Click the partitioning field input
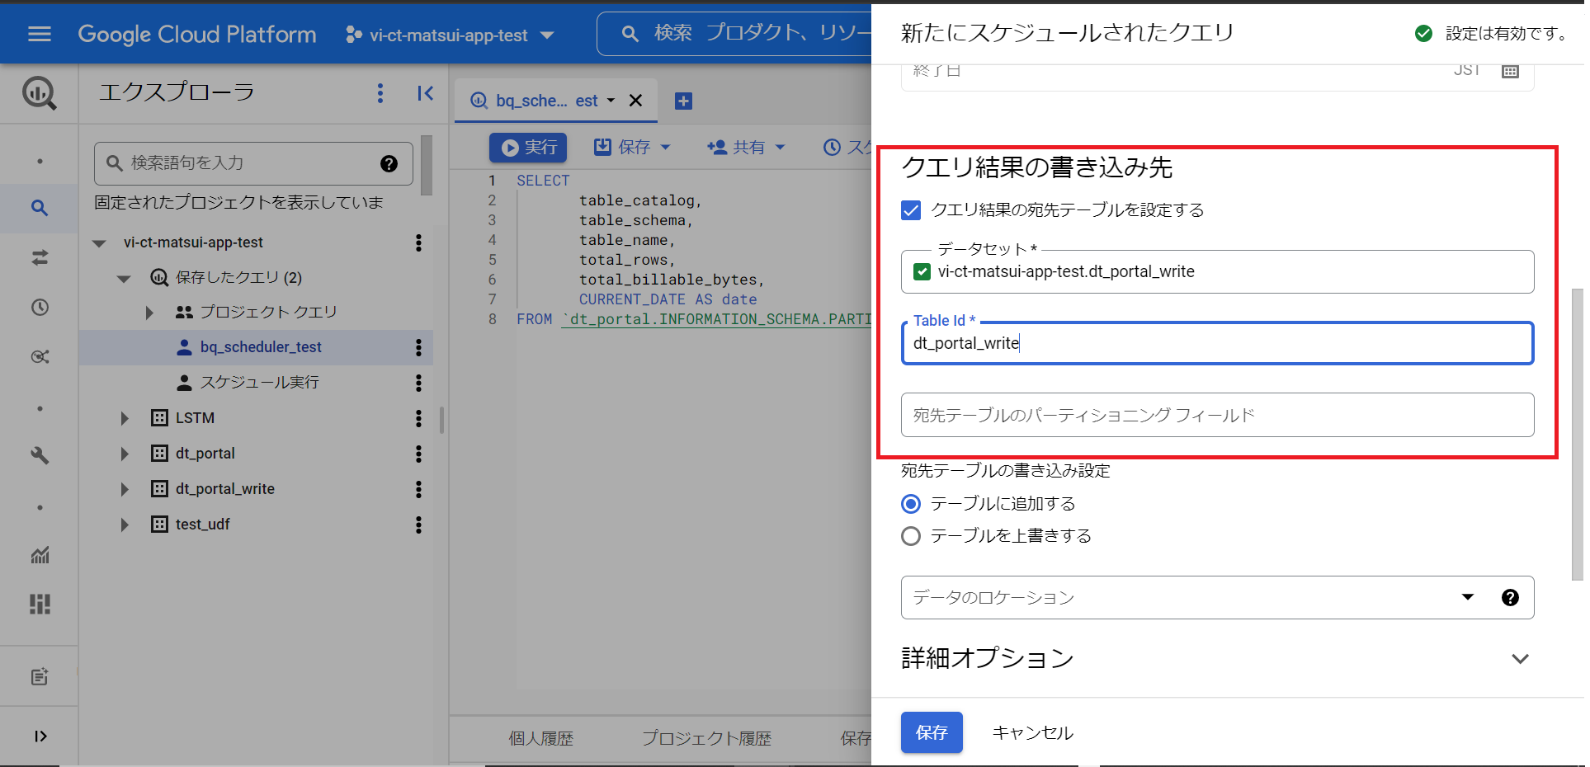 point(1217,415)
